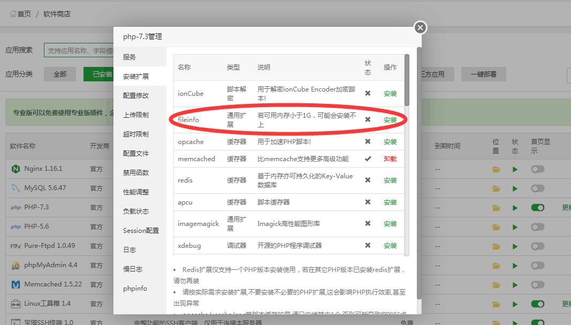Image resolution: width=571 pixels, height=325 pixels.
Task: Open the 禁用函数 sidebar tab
Action: (x=136, y=173)
